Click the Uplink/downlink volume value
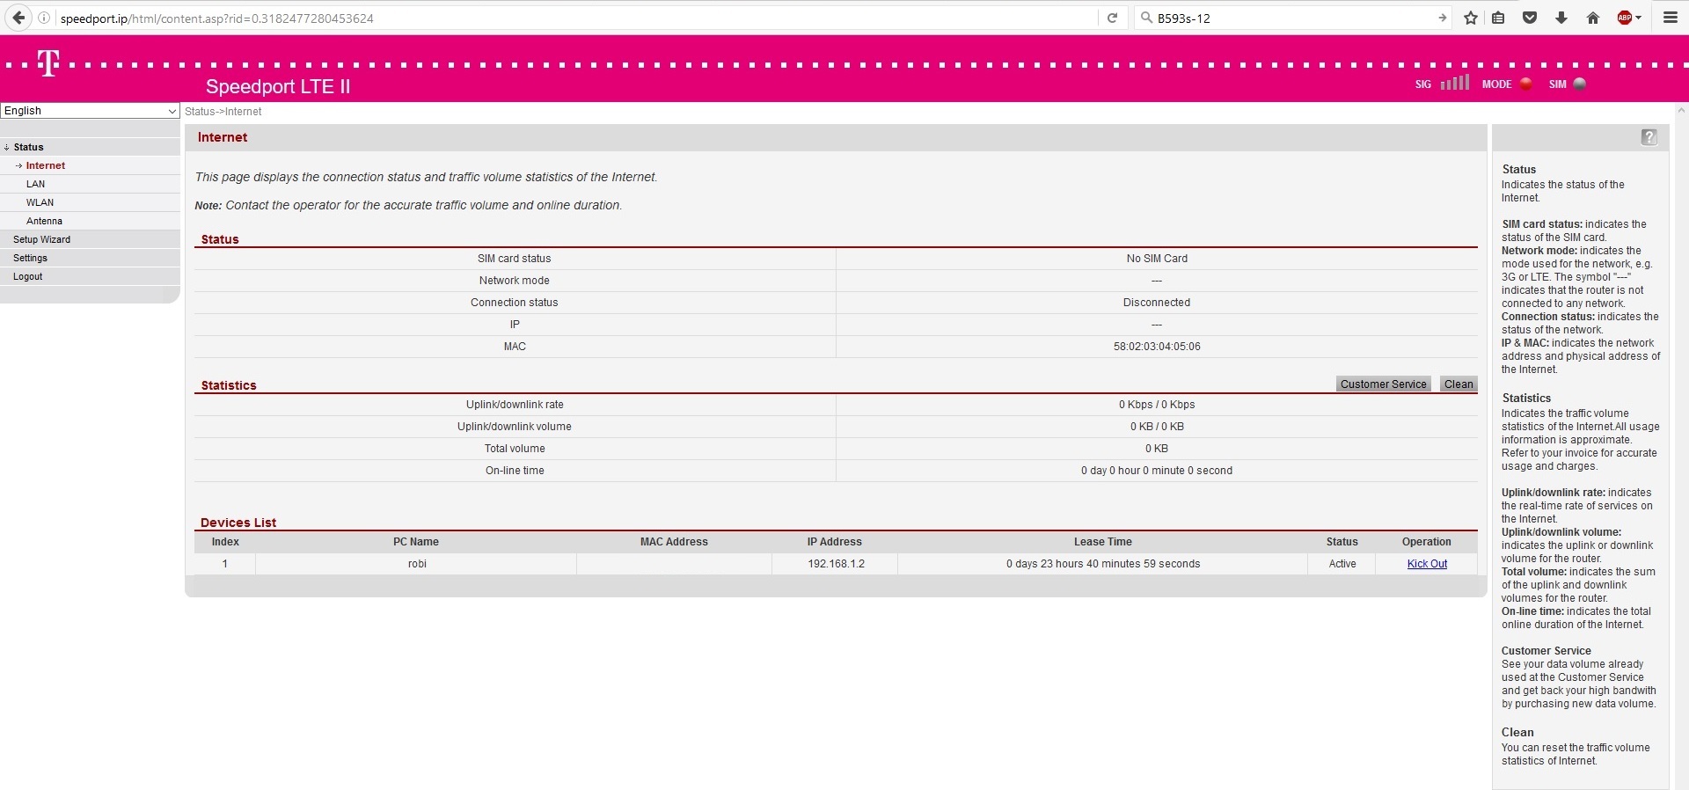 pyautogui.click(x=1157, y=427)
